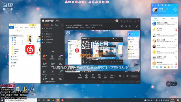Lock the 文本 2 source layer
Image resolution: width=181 pixels, height=102 pixels.
(x=45, y=34)
